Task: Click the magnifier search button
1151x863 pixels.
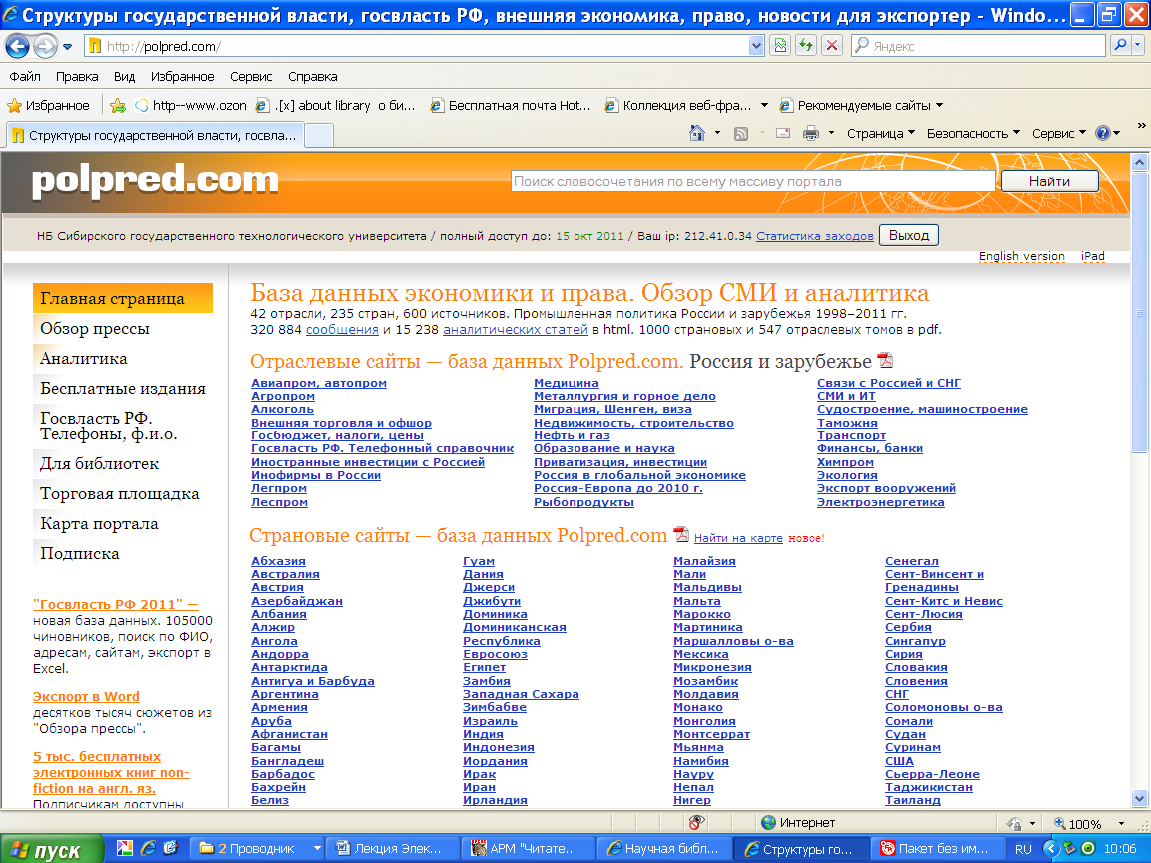Action: click(1120, 46)
